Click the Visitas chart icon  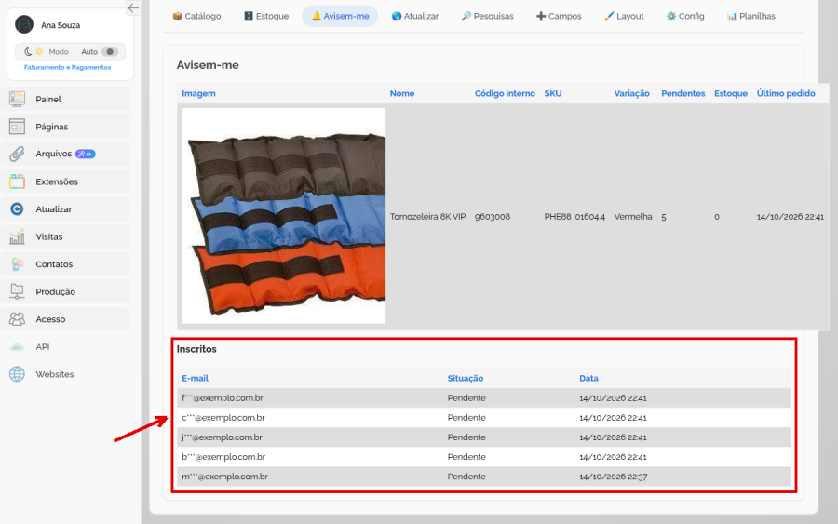pos(17,236)
